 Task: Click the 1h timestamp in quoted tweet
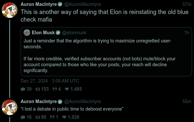click(186, 33)
